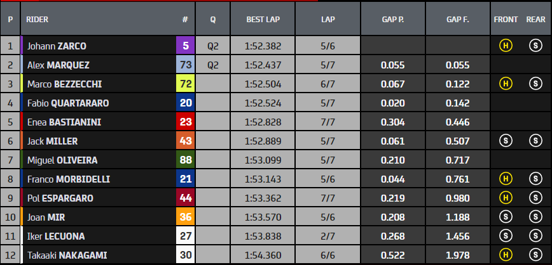Click Espargaro's hard front tyre icon
The height and width of the screenshot is (265, 552).
[x=506, y=198]
